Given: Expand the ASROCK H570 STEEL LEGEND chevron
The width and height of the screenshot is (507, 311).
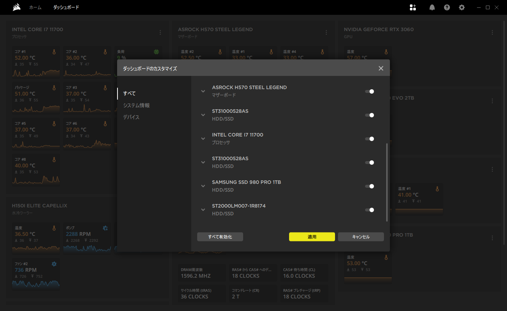Looking at the screenshot, I should coord(203,91).
